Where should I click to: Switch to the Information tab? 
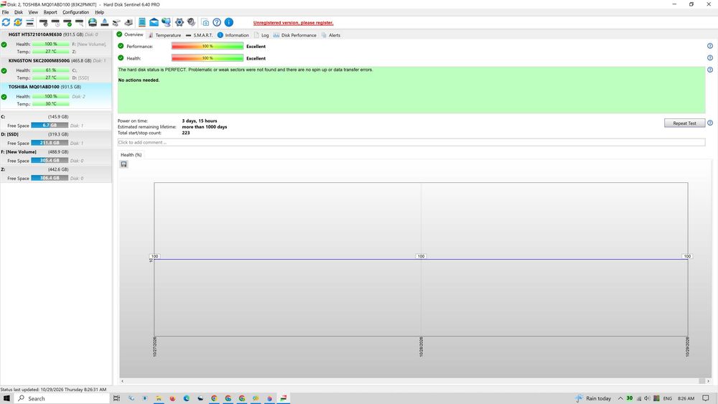233,34
